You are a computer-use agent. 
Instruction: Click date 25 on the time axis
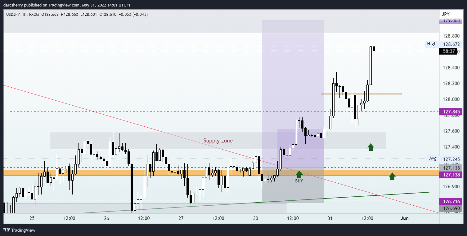32,218
